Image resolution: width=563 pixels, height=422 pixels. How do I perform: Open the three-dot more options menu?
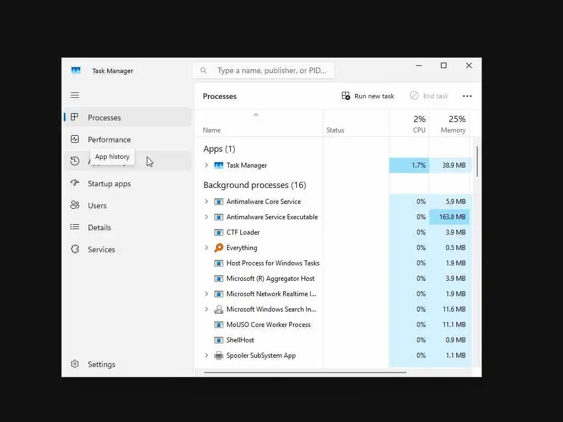click(467, 96)
